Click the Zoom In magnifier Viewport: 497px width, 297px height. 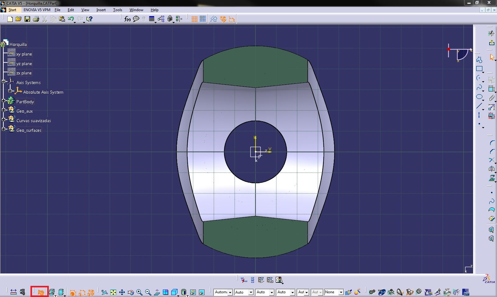point(139,292)
